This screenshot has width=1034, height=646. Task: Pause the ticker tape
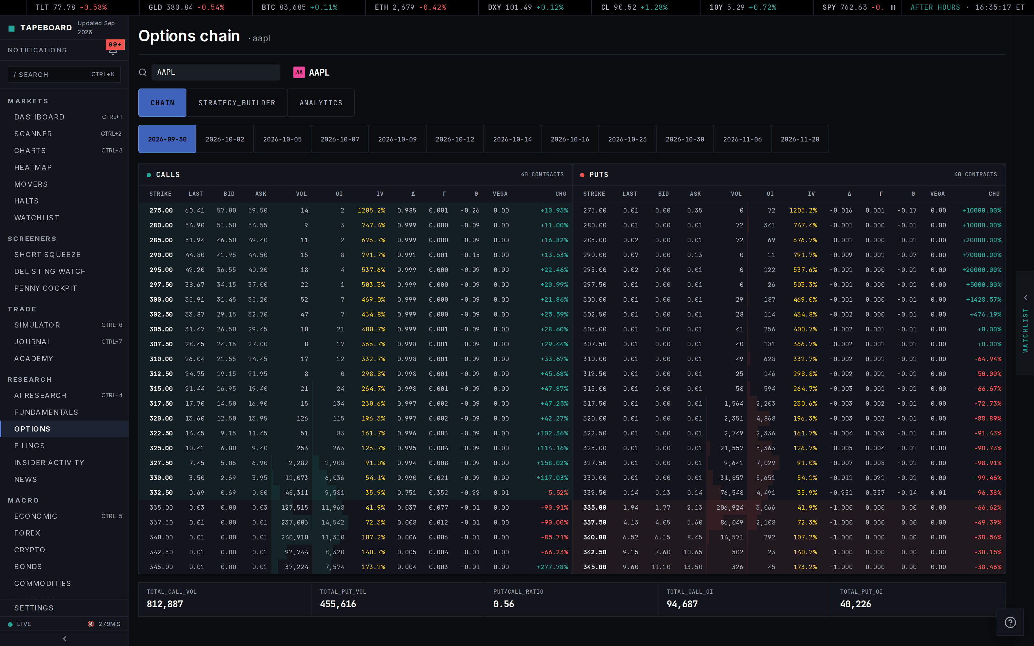(x=893, y=8)
